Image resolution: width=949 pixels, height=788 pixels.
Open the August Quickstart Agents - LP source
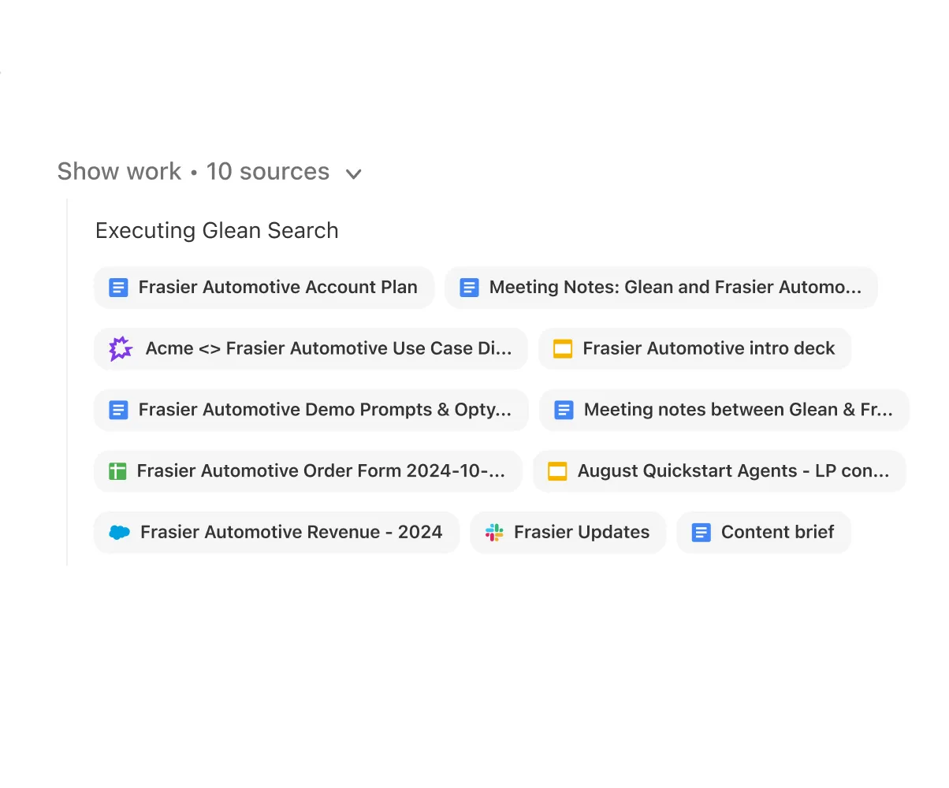719,470
